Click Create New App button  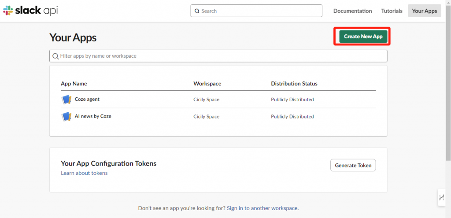[x=363, y=37]
